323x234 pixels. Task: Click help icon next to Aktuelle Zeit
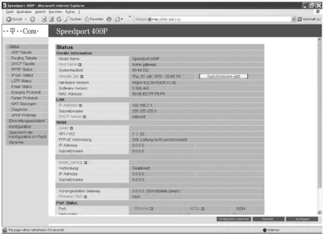coord(82,77)
